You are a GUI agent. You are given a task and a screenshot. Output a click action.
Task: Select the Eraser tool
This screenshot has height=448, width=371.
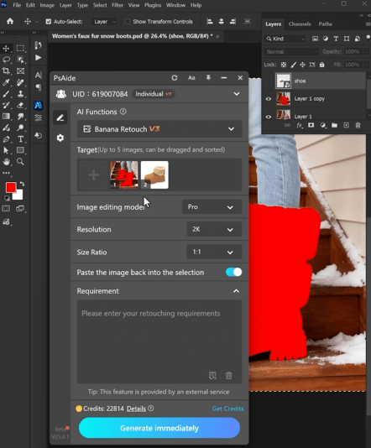pos(20,105)
